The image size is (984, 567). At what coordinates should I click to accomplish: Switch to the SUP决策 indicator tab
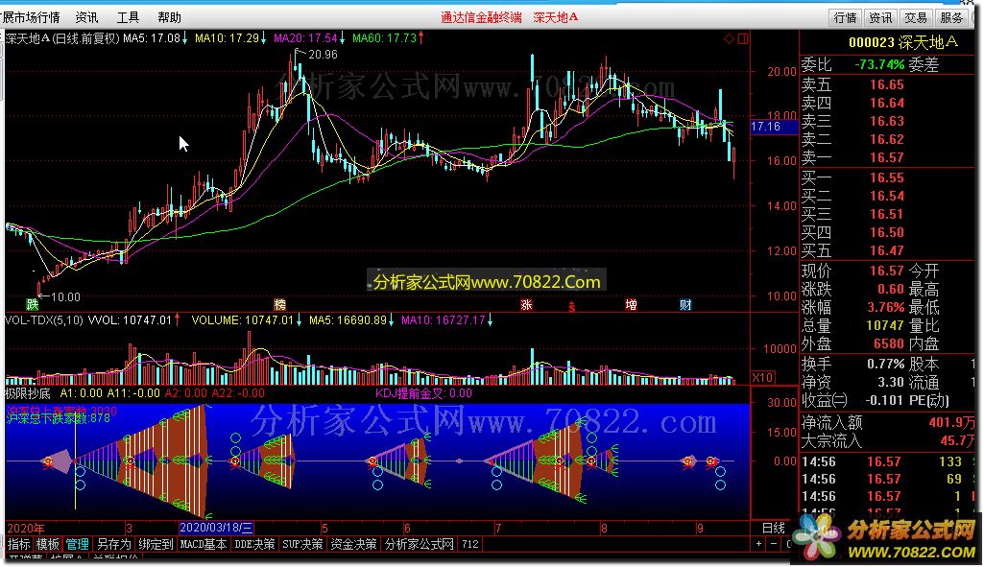(x=302, y=544)
